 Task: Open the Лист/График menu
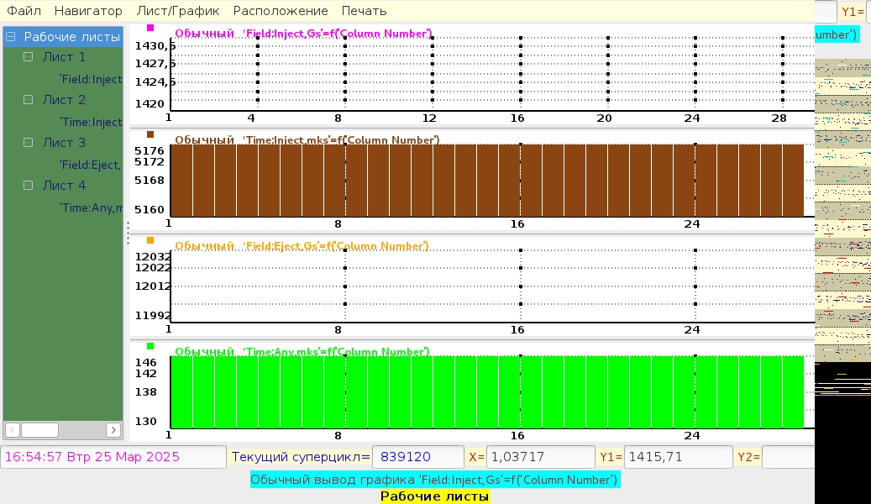point(177,11)
